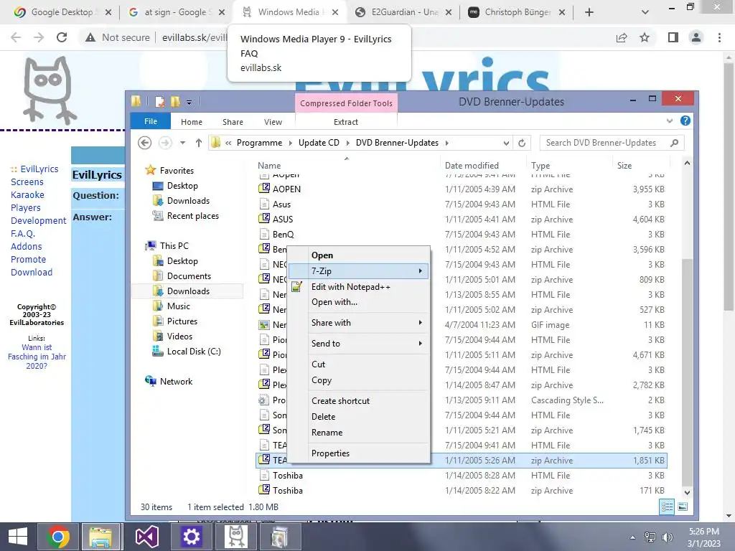This screenshot has width=735, height=551.
Task: Sort by Date modified column header
Action: pos(472,166)
